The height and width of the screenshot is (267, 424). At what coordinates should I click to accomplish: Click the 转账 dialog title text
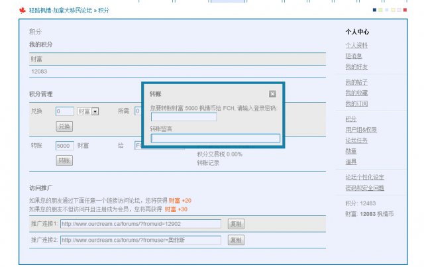pyautogui.click(x=156, y=94)
